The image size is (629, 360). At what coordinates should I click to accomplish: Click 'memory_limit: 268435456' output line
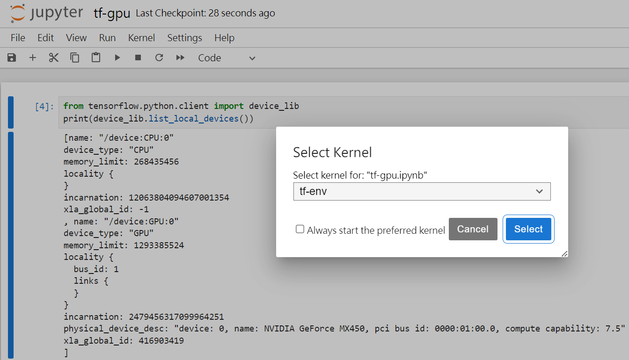click(121, 162)
